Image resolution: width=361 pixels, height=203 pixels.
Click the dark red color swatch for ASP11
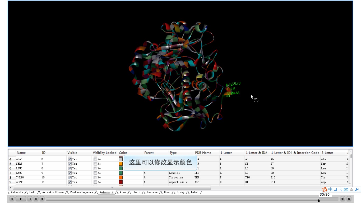pyautogui.click(x=121, y=182)
